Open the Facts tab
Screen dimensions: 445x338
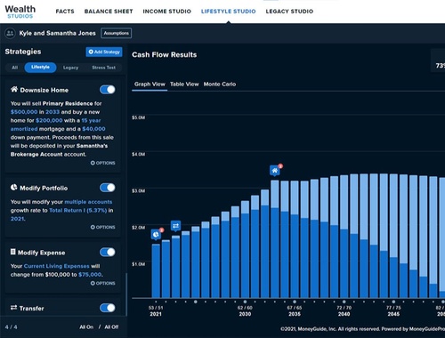pos(65,12)
